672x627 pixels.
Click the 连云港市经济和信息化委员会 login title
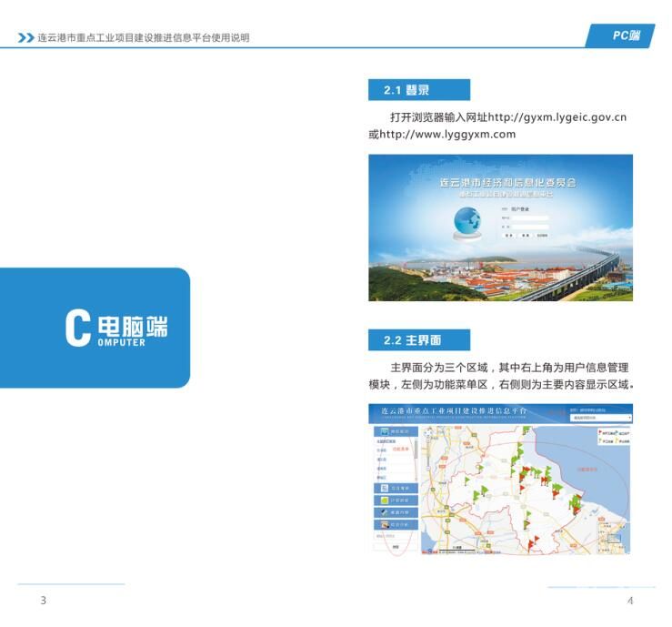(507, 182)
